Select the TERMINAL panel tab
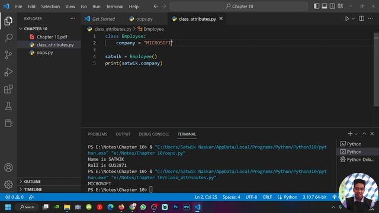This screenshot has height=213, width=379. [x=187, y=134]
